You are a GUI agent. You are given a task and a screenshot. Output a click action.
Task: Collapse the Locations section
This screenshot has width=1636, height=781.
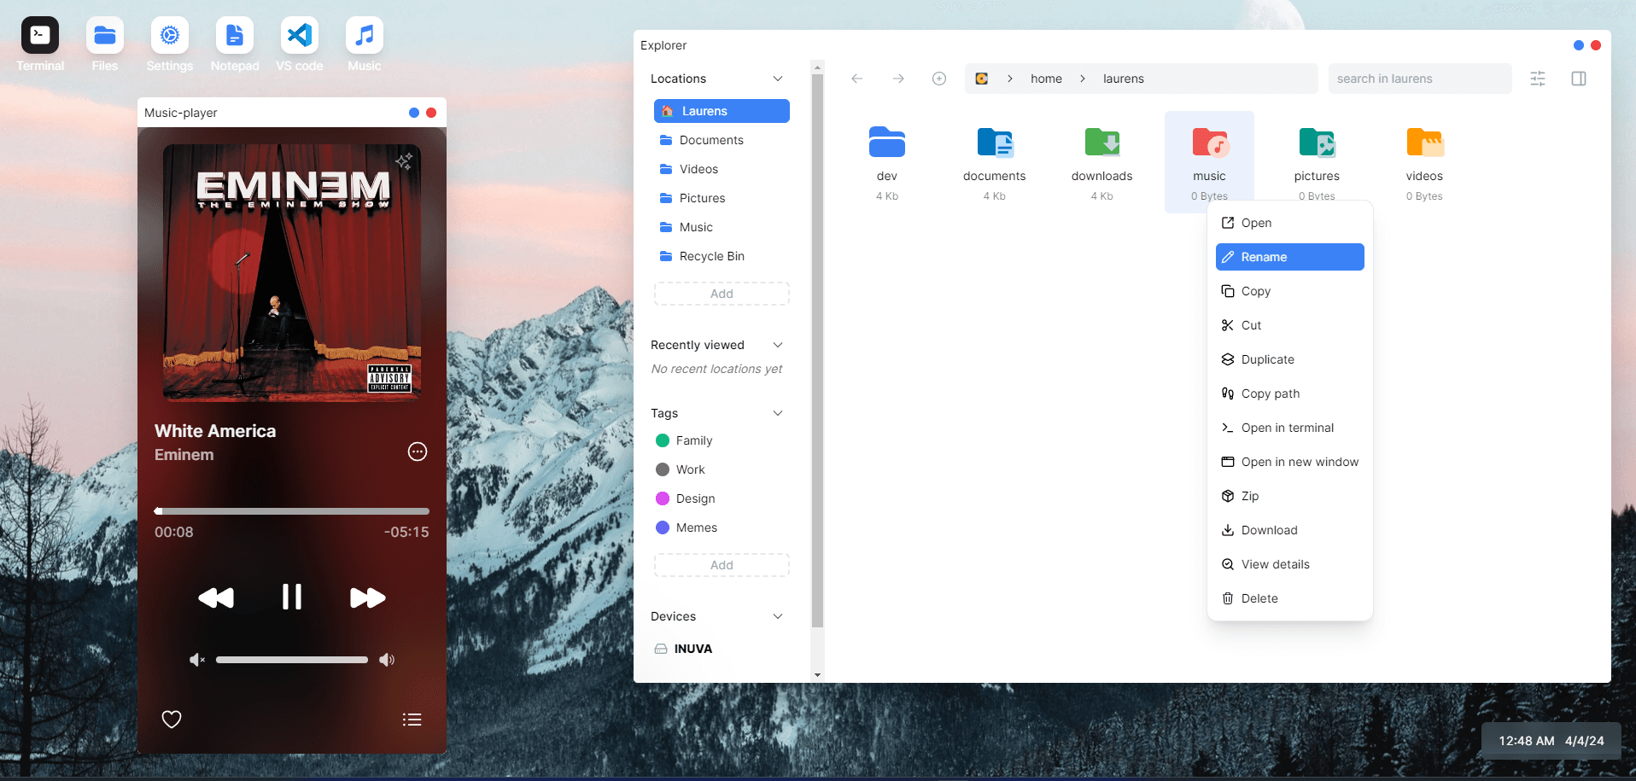778,79
